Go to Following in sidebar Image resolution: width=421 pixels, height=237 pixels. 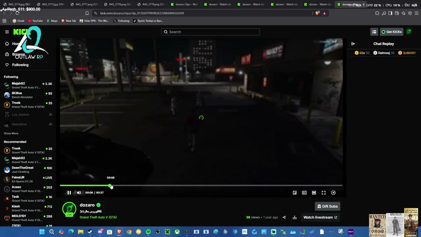coord(16,65)
